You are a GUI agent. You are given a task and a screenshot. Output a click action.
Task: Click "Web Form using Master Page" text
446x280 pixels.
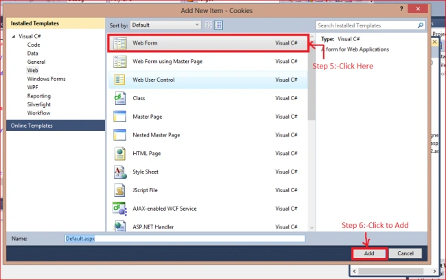(167, 62)
